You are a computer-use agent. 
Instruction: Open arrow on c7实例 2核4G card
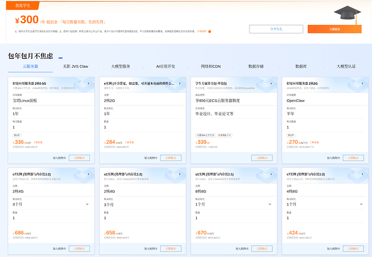pyautogui.click(x=88, y=174)
